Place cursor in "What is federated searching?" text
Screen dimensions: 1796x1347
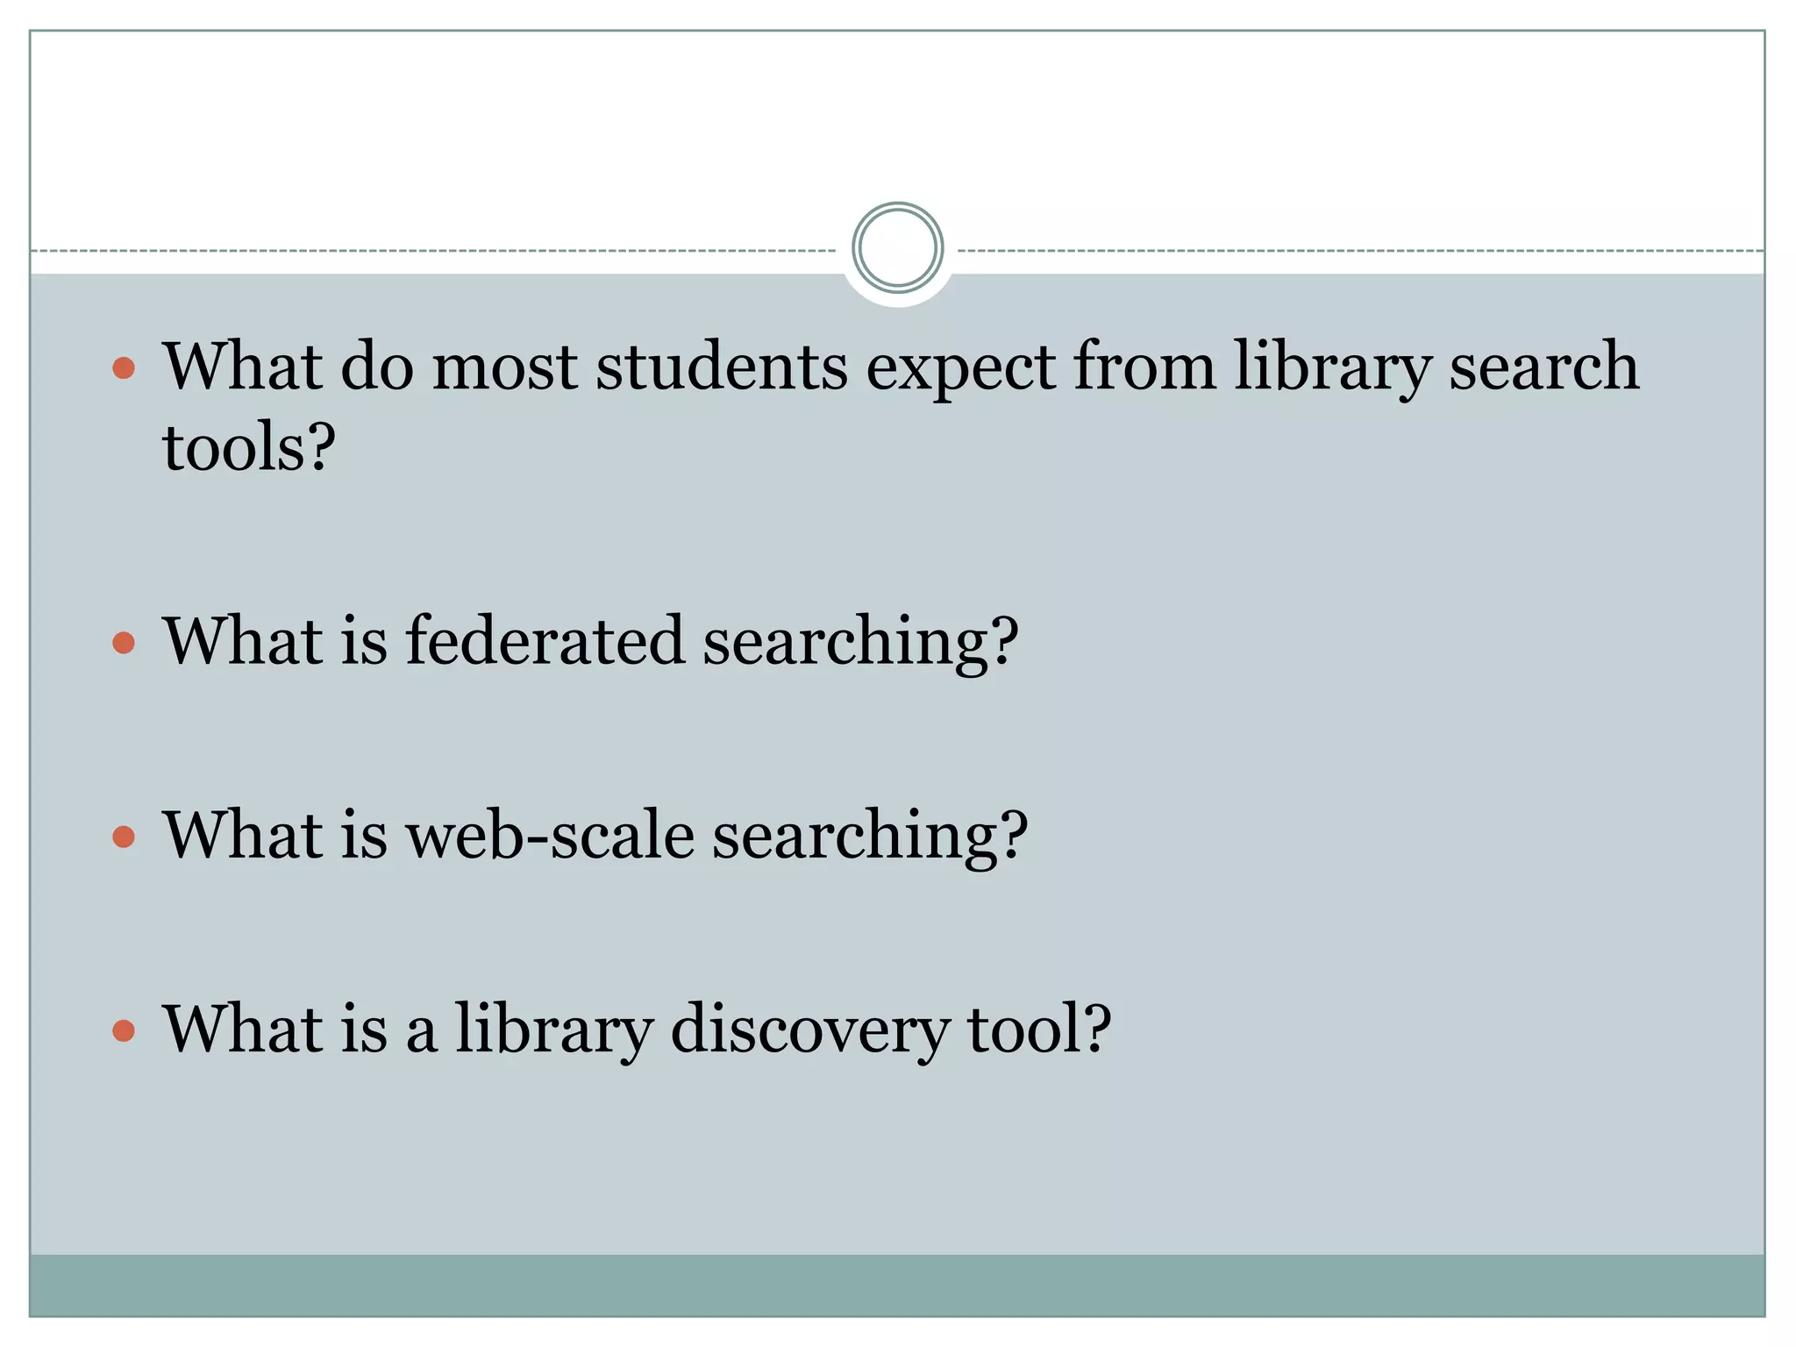(589, 642)
